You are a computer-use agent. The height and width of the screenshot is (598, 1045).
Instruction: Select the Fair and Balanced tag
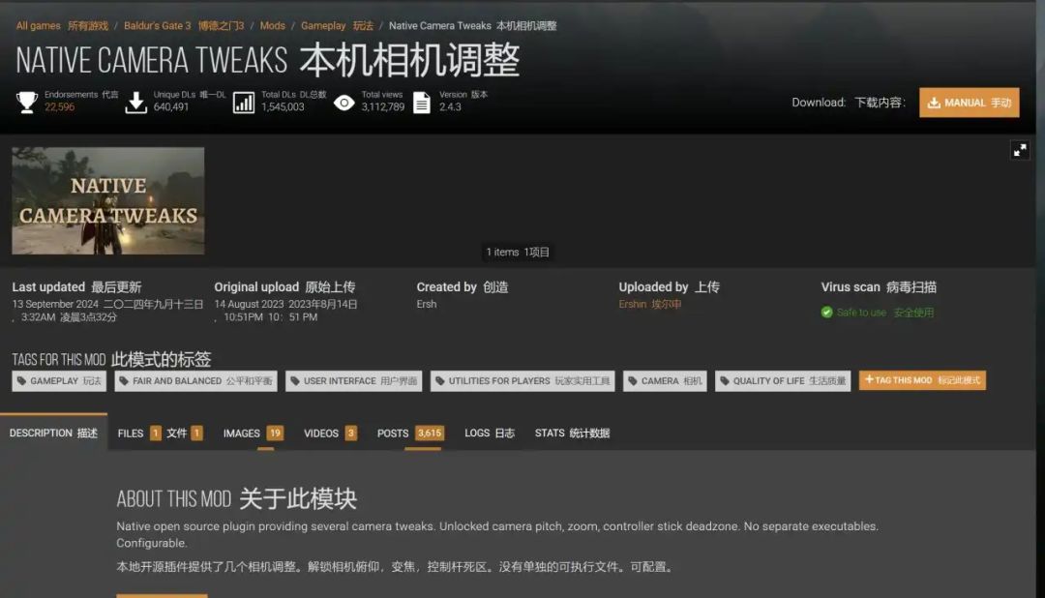(x=195, y=380)
